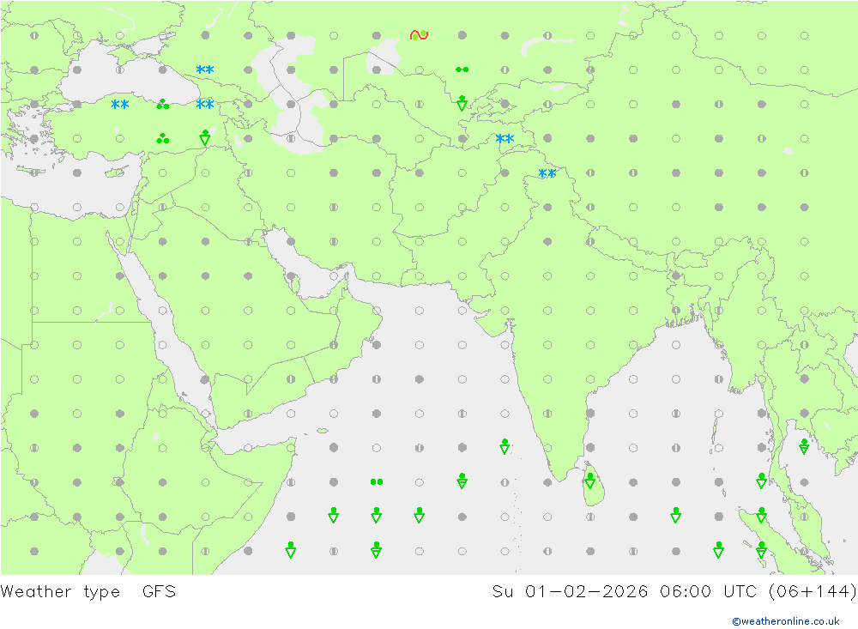Image resolution: width=858 pixels, height=629 pixels.
Task: Click the green shower symbol in eastern Turkey
Action: point(205,137)
